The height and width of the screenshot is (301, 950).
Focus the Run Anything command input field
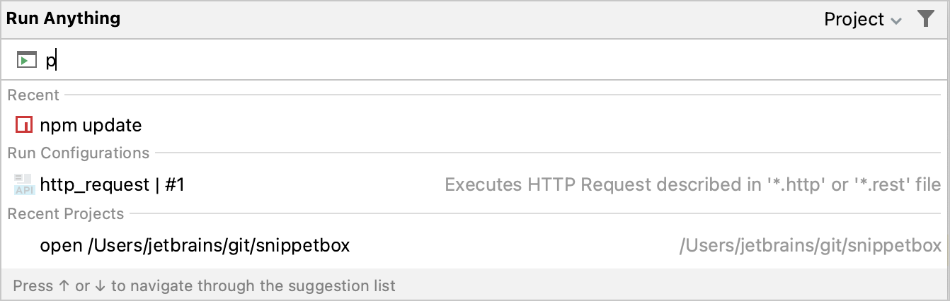(x=425, y=61)
